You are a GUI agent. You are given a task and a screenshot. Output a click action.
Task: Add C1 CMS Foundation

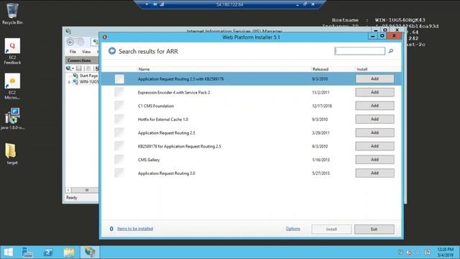(374, 106)
